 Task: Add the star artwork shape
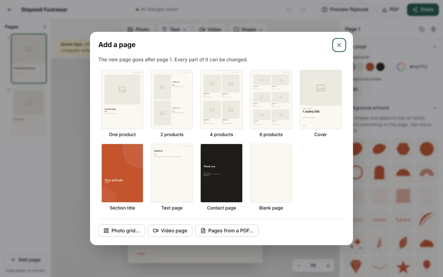403,266
